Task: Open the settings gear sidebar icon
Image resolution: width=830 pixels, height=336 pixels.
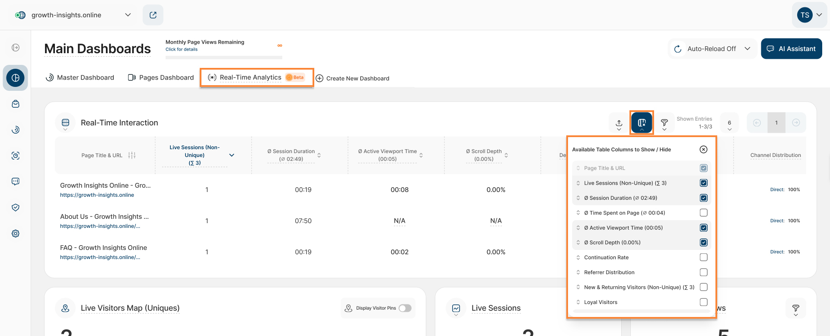Action: 16,234
